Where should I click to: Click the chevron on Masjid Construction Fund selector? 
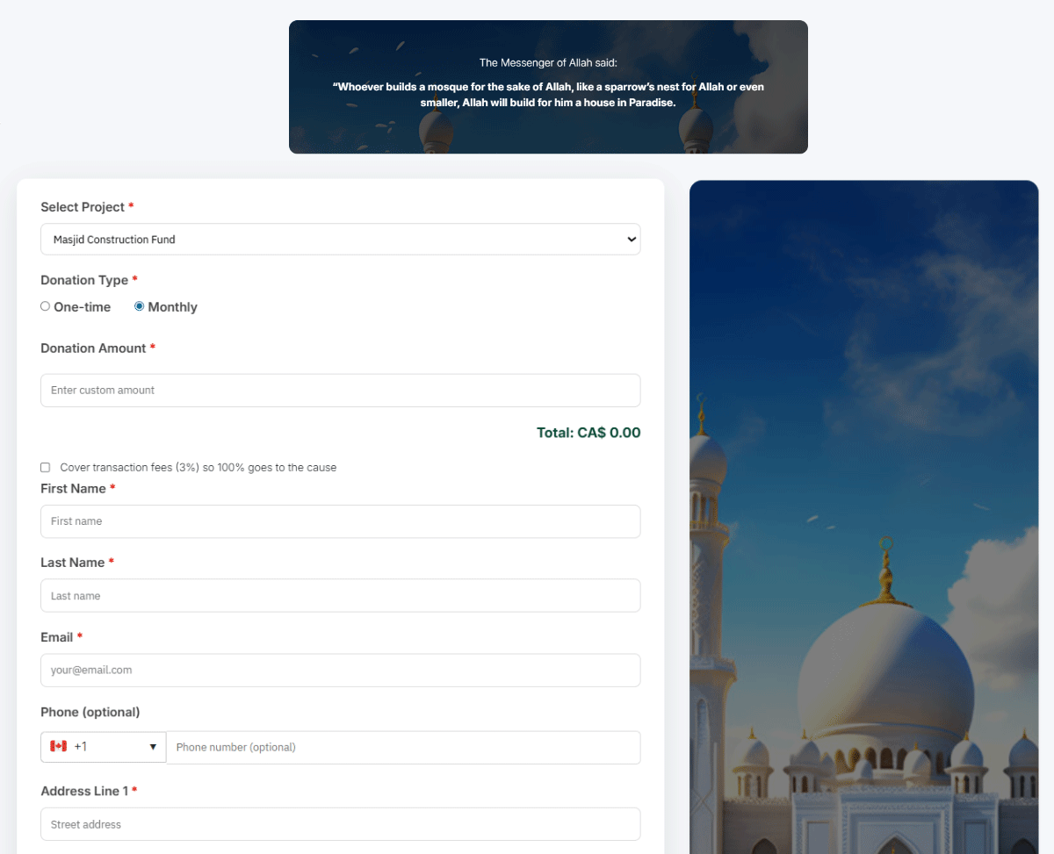click(x=631, y=240)
